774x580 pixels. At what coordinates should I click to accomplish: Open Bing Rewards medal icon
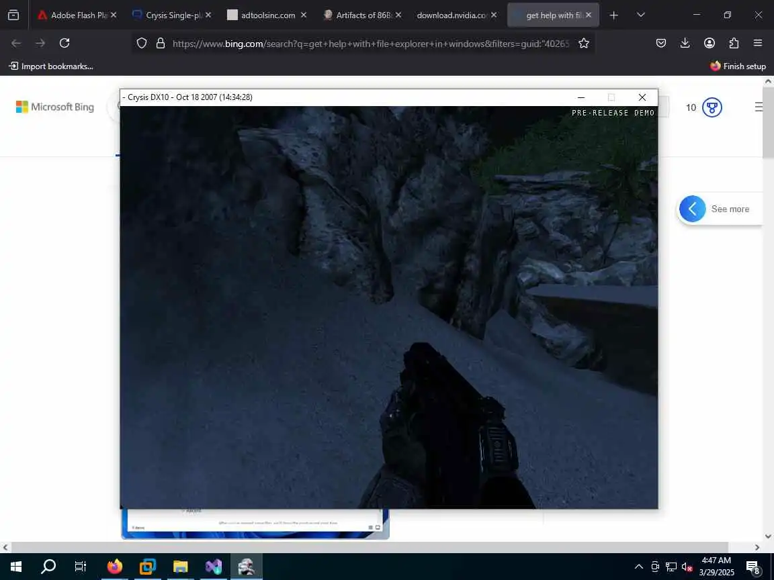point(712,107)
